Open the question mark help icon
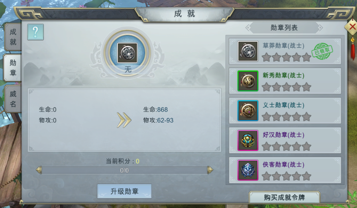357x208 pixels. tap(35, 32)
